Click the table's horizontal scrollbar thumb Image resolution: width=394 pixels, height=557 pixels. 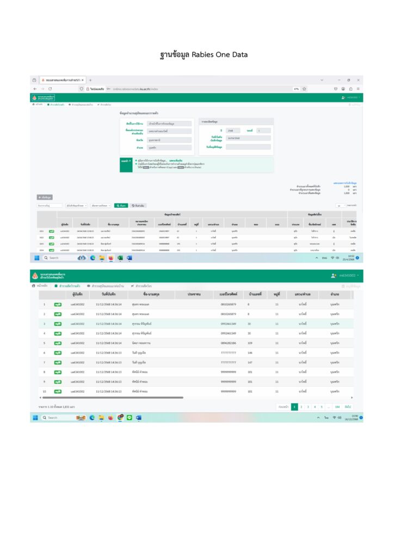pyautogui.click(x=113, y=398)
